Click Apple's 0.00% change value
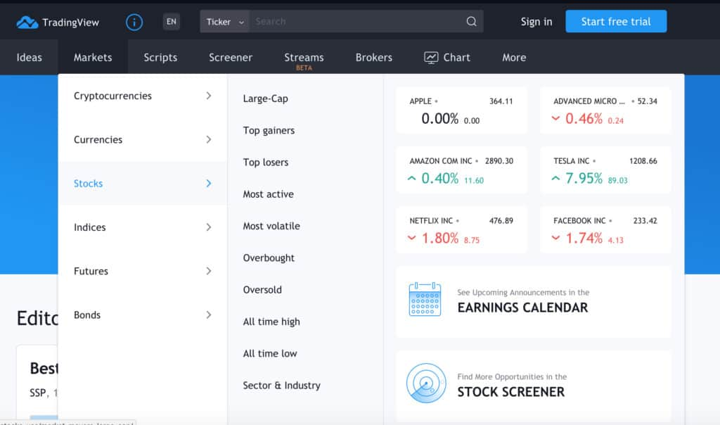This screenshot has height=425, width=720. pyautogui.click(x=440, y=118)
